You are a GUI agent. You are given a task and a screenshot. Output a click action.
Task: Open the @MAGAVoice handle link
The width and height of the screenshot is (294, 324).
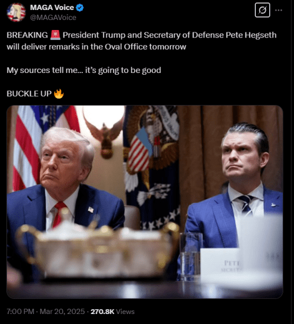click(53, 18)
